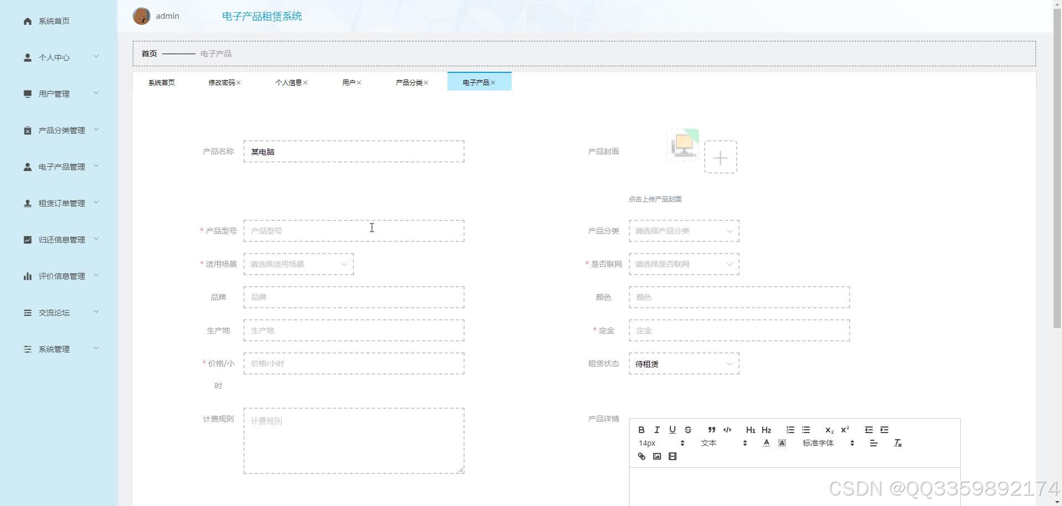Click the page vertical scrollbar
Image resolution: width=1062 pixels, height=506 pixels.
pyautogui.click(x=1057, y=168)
